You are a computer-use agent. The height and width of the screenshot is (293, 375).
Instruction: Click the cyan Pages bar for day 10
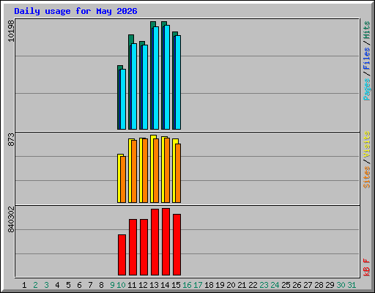[x=123, y=99]
